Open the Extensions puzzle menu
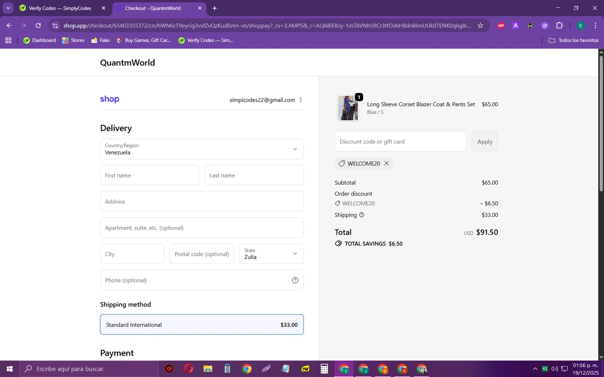604x377 pixels. tap(559, 25)
